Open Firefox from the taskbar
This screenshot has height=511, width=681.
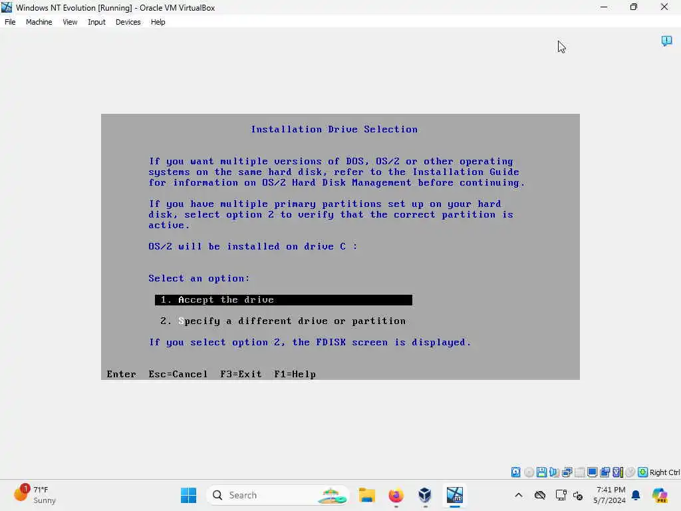[x=396, y=495]
